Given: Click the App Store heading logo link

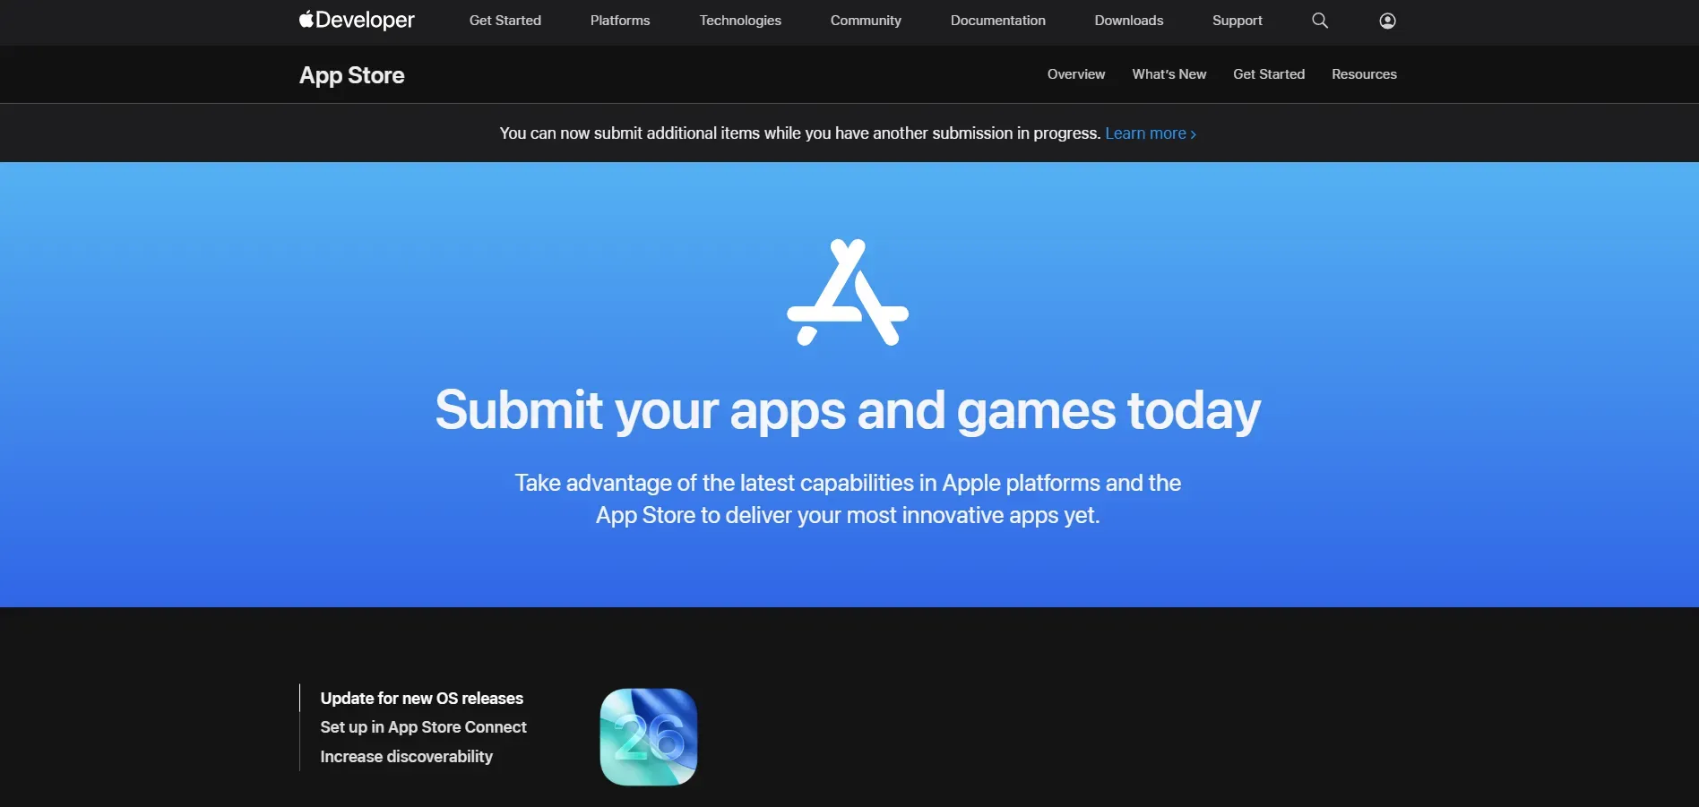Looking at the screenshot, I should tap(351, 75).
